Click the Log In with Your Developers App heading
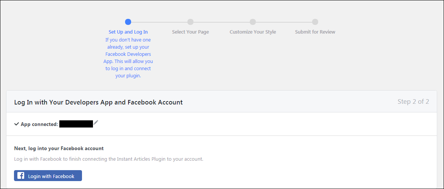Viewport: 444px width, 189px height. [98, 102]
